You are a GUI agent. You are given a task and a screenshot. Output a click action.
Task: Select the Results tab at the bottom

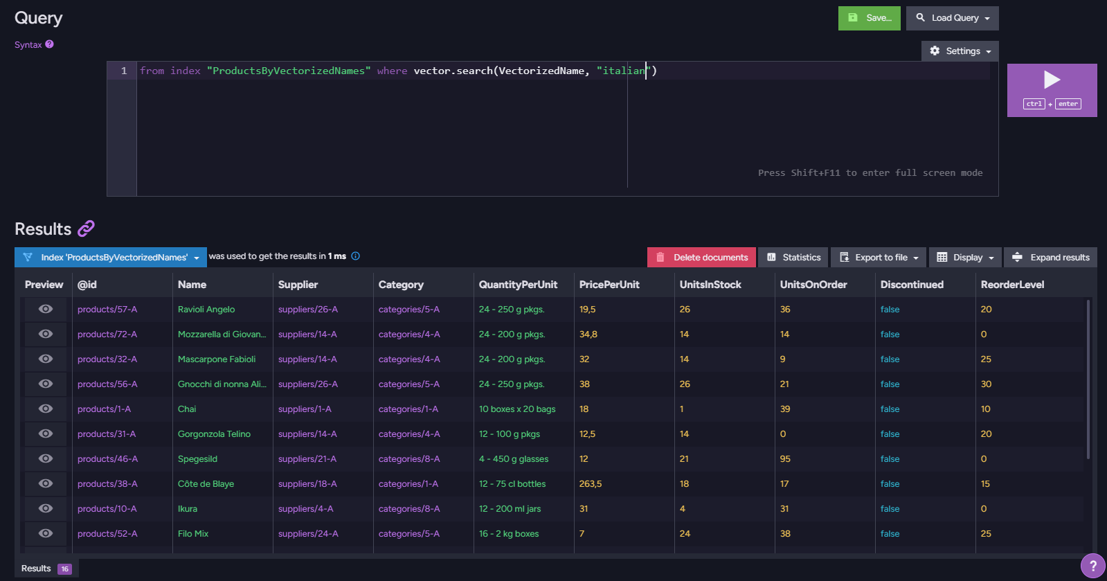click(46, 569)
